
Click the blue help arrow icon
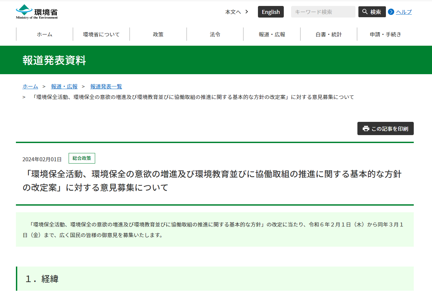click(391, 12)
